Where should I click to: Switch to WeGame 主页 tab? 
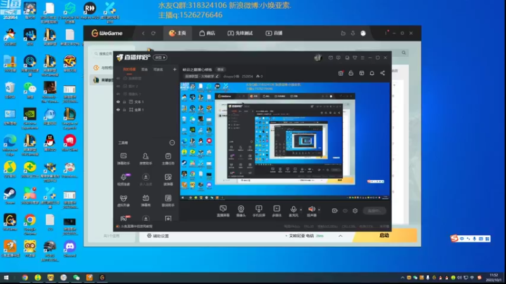click(x=177, y=33)
